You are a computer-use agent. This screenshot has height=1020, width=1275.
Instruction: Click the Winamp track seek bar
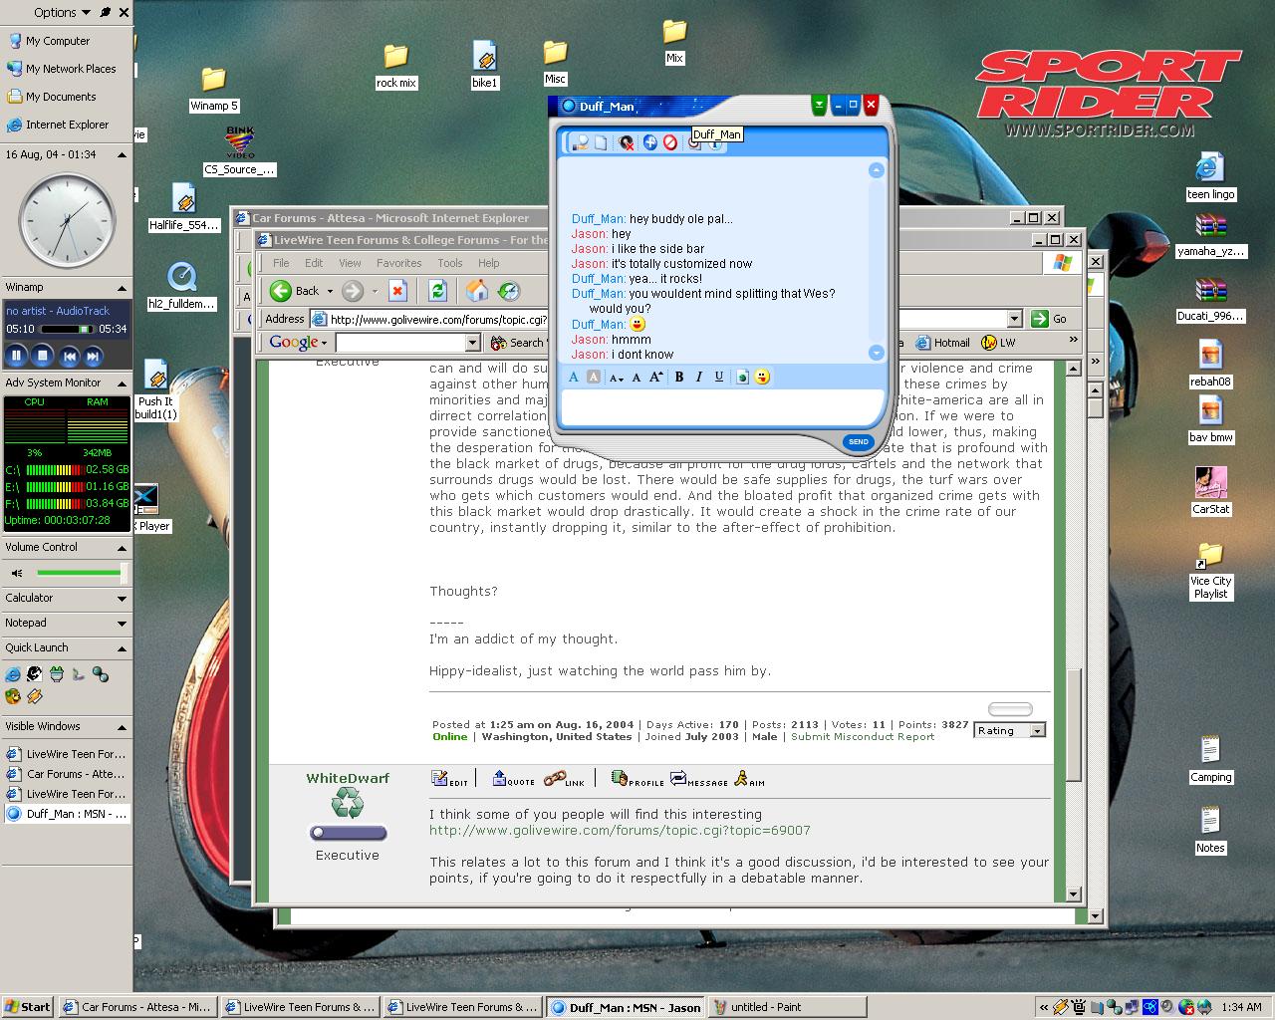67,329
